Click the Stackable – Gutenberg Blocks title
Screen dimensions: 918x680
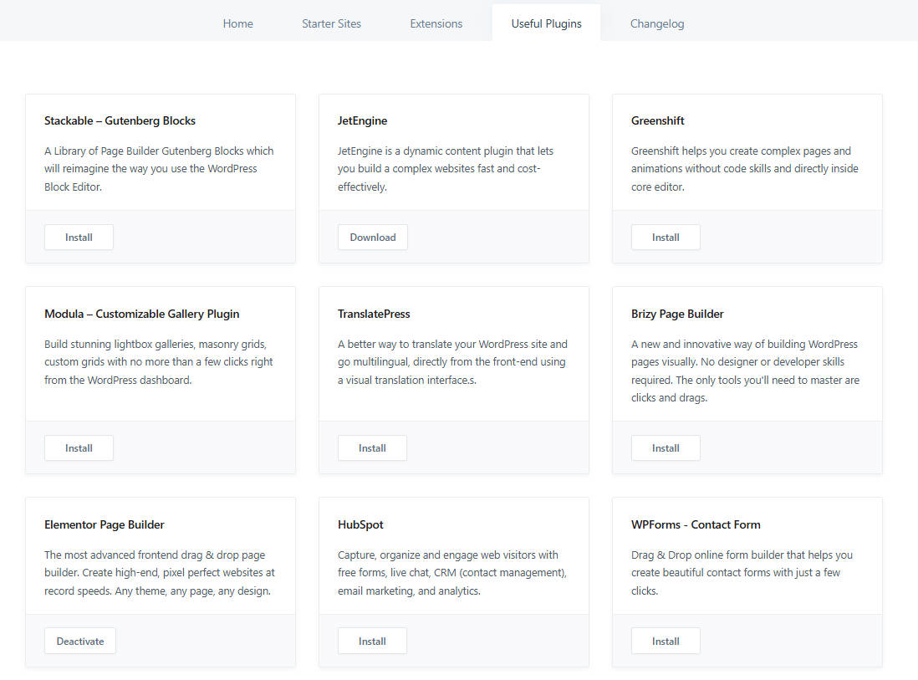click(x=120, y=120)
